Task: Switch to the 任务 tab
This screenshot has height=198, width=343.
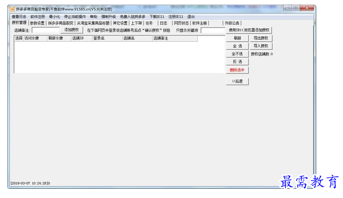Action: click(x=149, y=23)
